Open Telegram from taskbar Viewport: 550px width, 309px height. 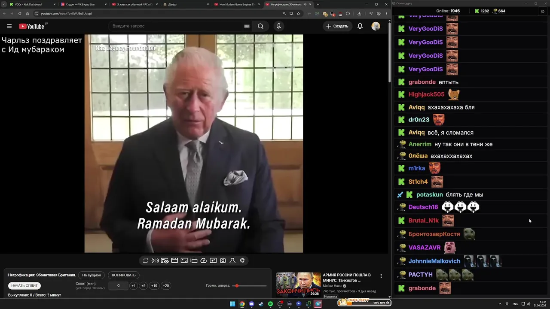(x=318, y=304)
